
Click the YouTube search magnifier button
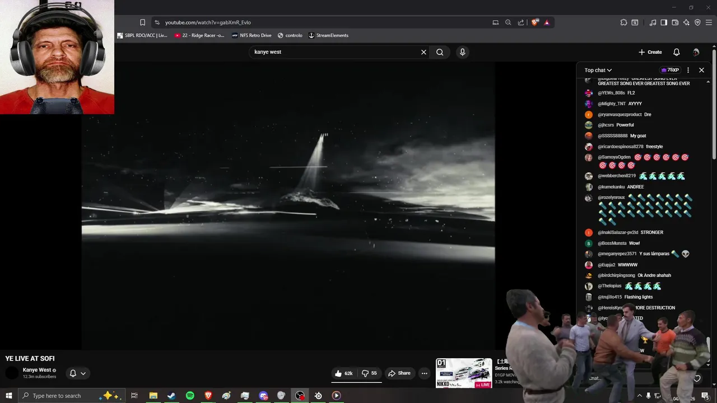440,52
